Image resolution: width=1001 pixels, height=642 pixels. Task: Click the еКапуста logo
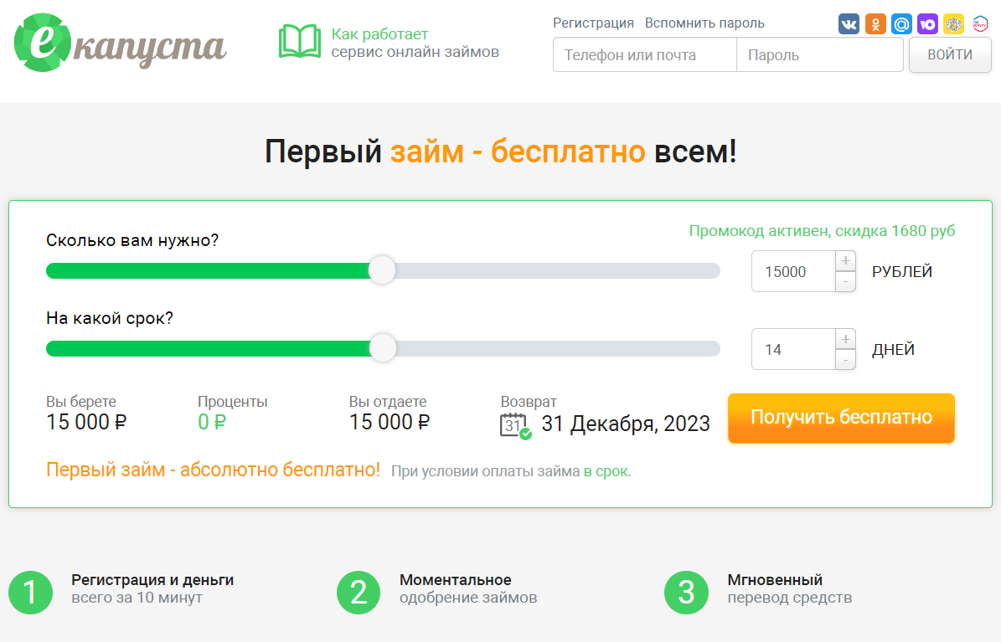coord(120,43)
